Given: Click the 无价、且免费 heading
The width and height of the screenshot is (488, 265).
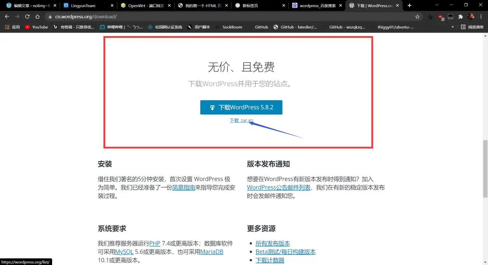Looking at the screenshot, I should 241,67.
